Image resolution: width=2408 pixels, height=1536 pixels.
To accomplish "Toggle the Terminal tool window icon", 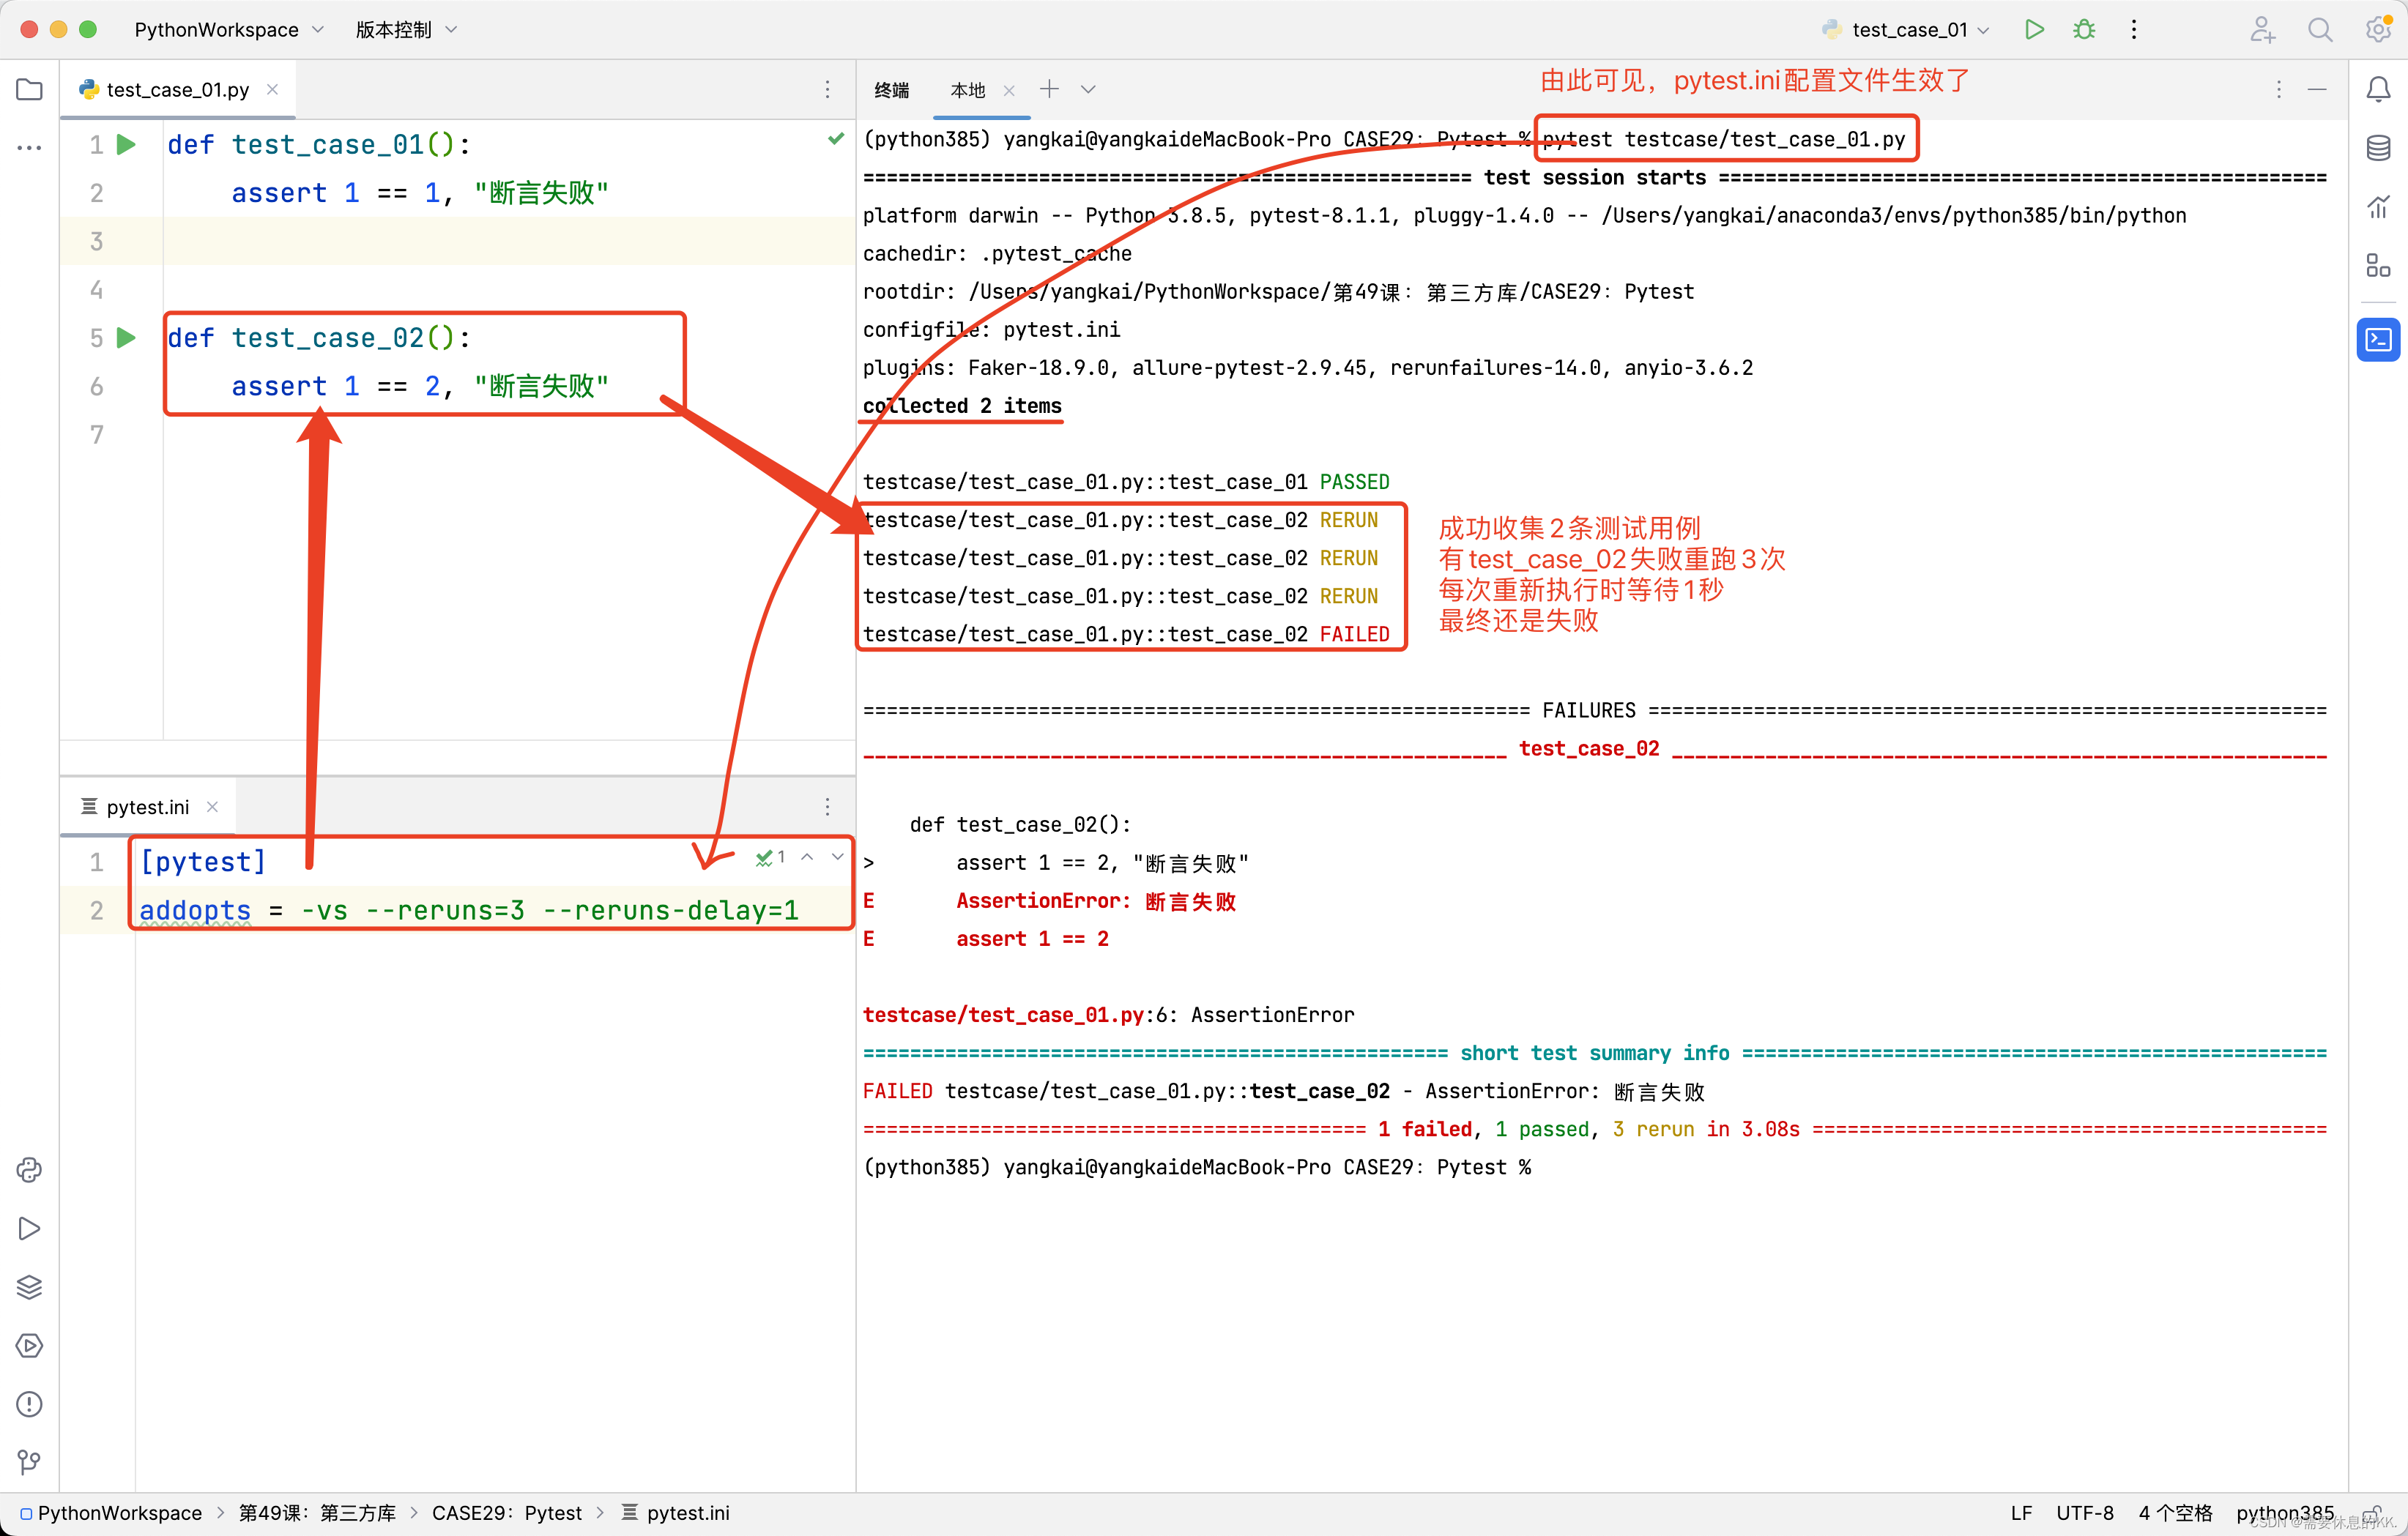I will coord(2378,340).
